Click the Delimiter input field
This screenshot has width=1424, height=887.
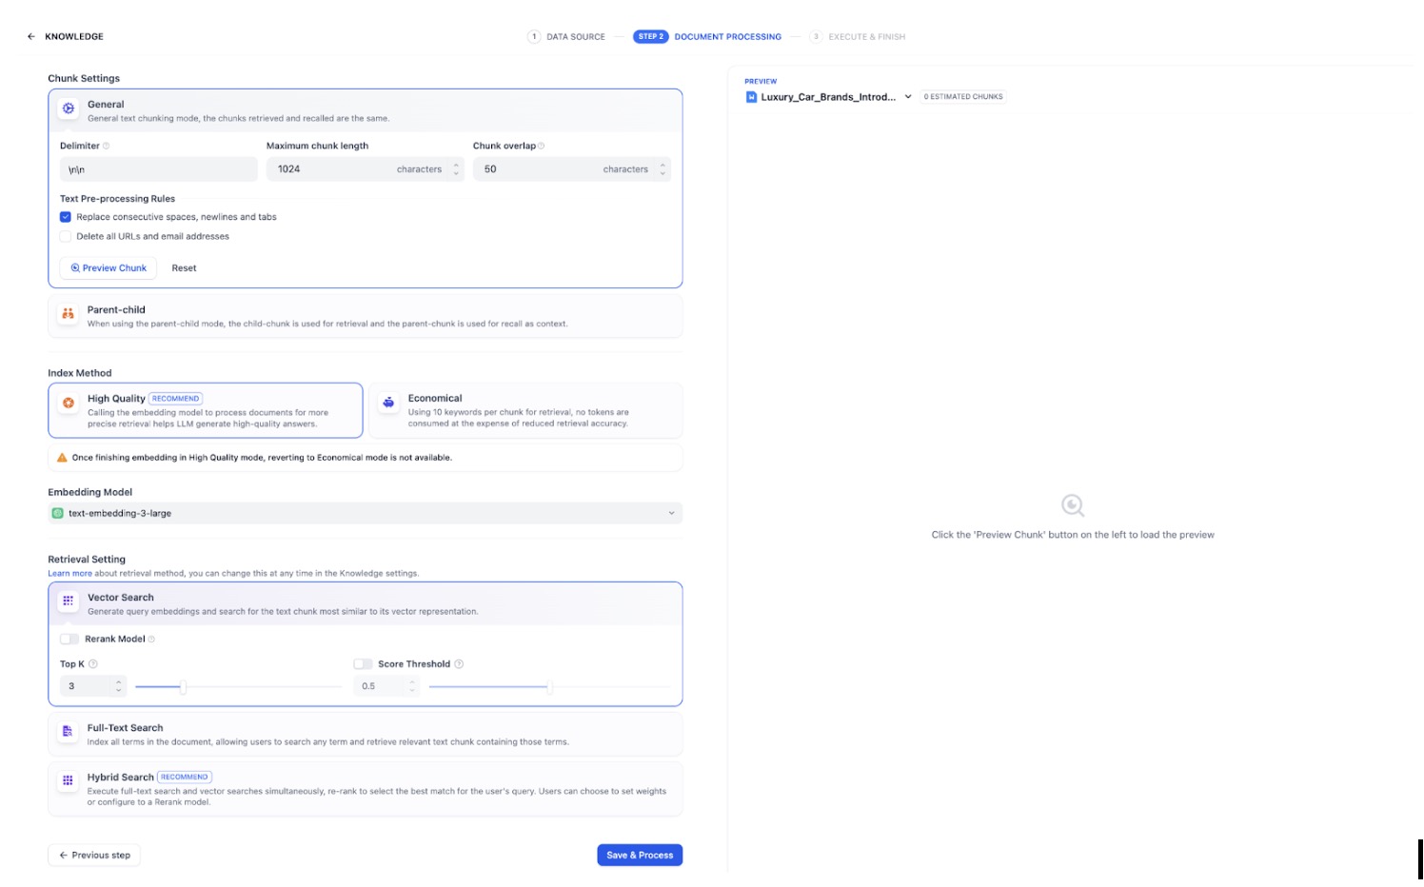coord(158,169)
